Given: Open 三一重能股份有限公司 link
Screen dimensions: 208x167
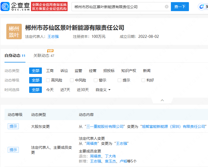Looking at the screenshot, I should tap(105, 127).
